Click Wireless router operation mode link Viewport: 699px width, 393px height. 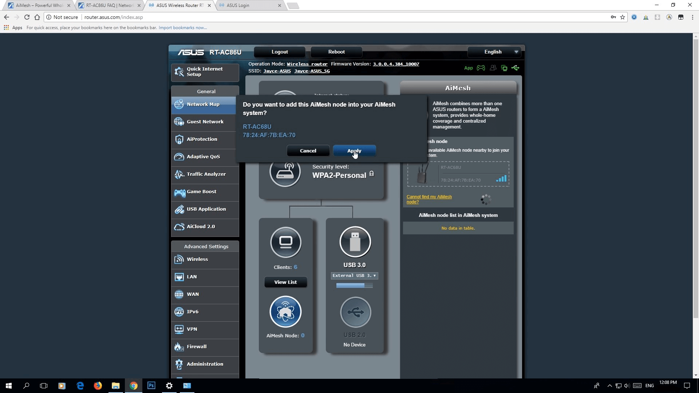pyautogui.click(x=307, y=64)
